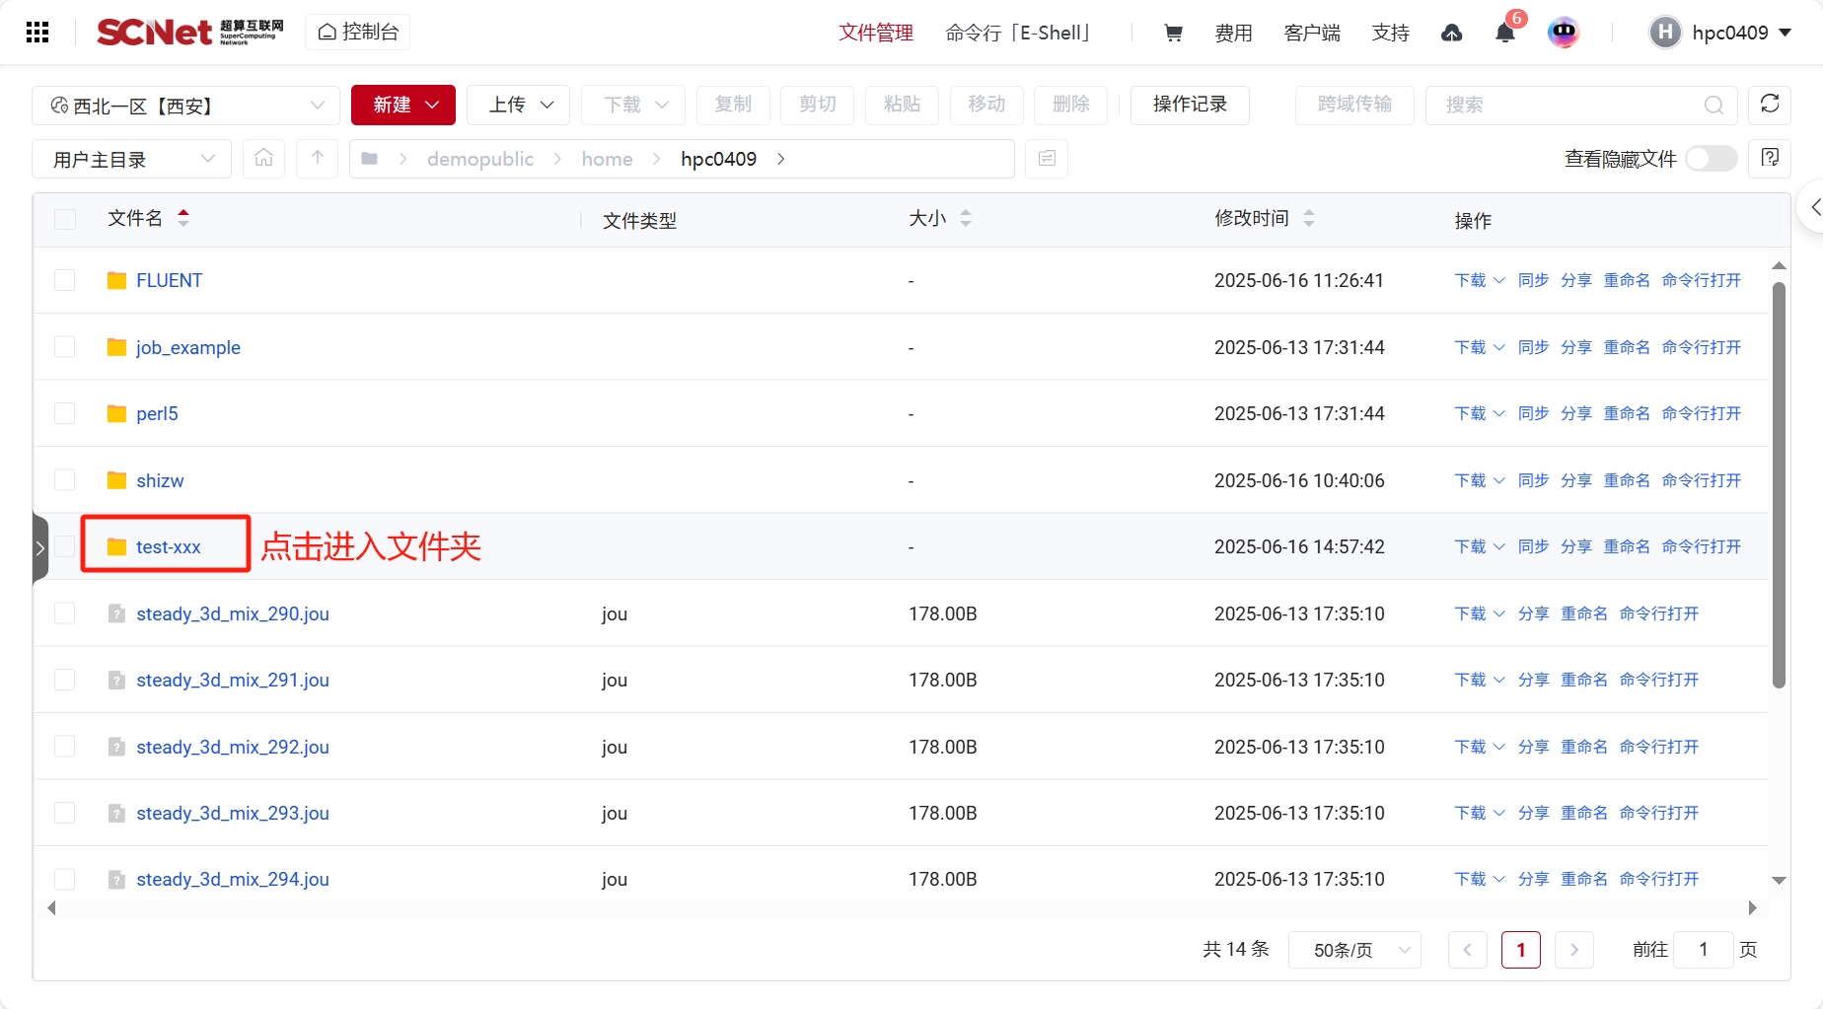Viewport: 1823px width, 1009px height.
Task: Go to home directory icon
Action: 263,159
